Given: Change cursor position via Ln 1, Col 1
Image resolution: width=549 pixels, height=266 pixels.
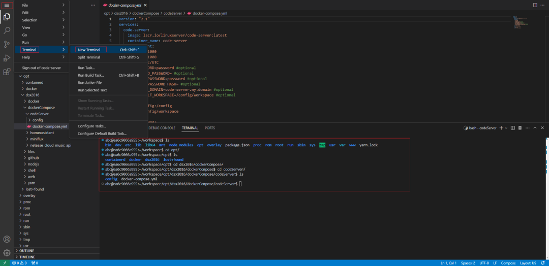Looking at the screenshot, I should (x=448, y=263).
